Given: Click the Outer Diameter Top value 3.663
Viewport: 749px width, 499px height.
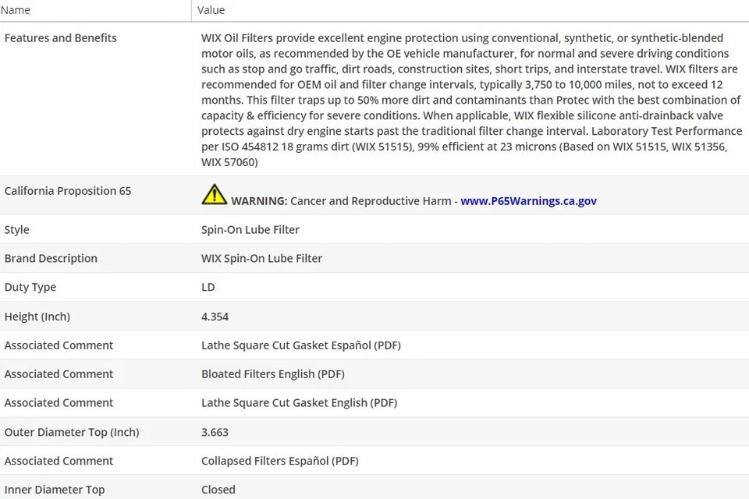Looking at the screenshot, I should [x=215, y=432].
